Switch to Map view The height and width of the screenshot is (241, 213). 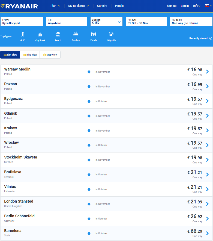coord(50,55)
